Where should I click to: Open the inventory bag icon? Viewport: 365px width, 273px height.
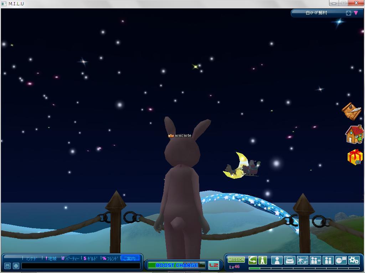coord(290,260)
